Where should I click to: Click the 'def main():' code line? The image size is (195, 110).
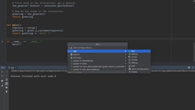point(14,25)
